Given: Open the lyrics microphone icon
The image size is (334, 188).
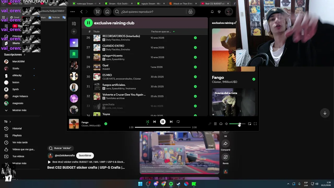Looking at the screenshot, I should [210, 124].
